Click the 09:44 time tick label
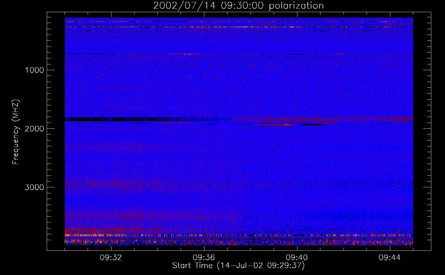Viewport: 445px width, 275px height. click(x=390, y=258)
